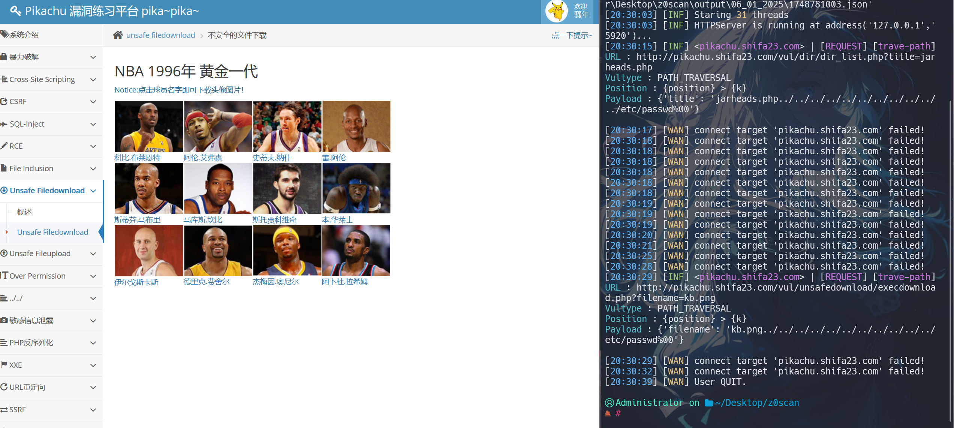Click the 点一下提示~ hint link
This screenshot has height=428, width=954.
tap(571, 35)
